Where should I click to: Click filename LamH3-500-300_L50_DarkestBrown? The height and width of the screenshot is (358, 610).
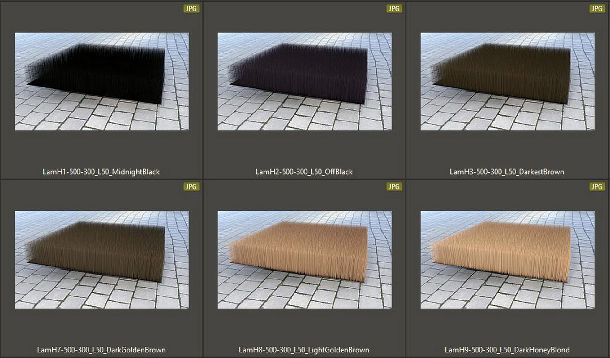(x=507, y=172)
